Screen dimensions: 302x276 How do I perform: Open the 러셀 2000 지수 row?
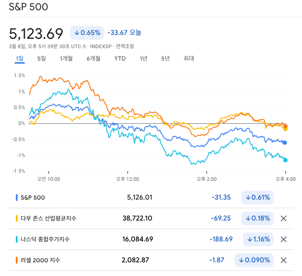151,260
